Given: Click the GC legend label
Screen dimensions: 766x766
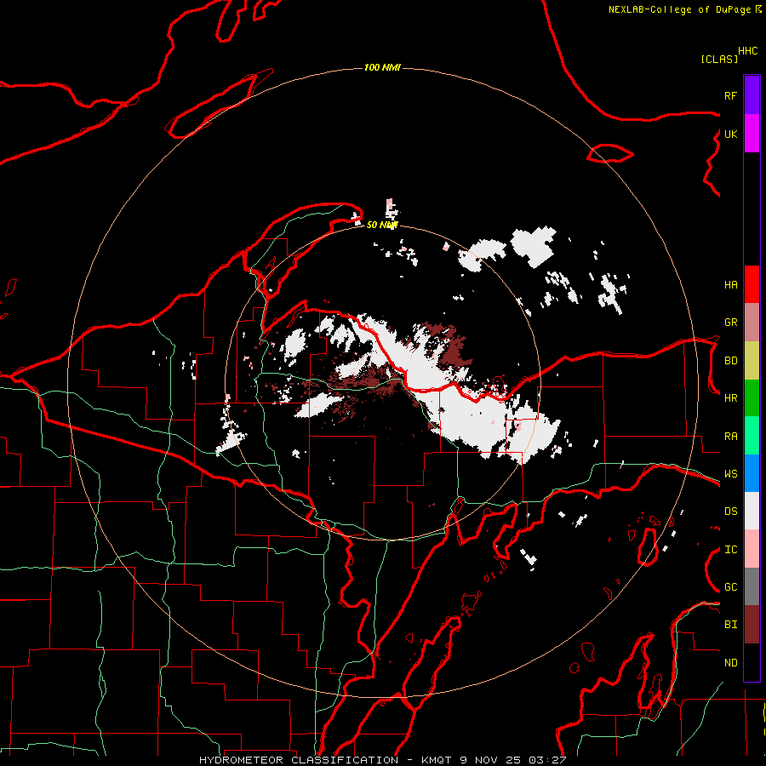Looking at the screenshot, I should pos(730,587).
